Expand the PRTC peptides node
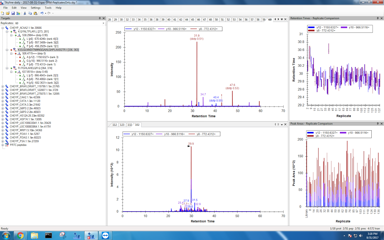The width and height of the screenshot is (384, 240). coord(3,145)
